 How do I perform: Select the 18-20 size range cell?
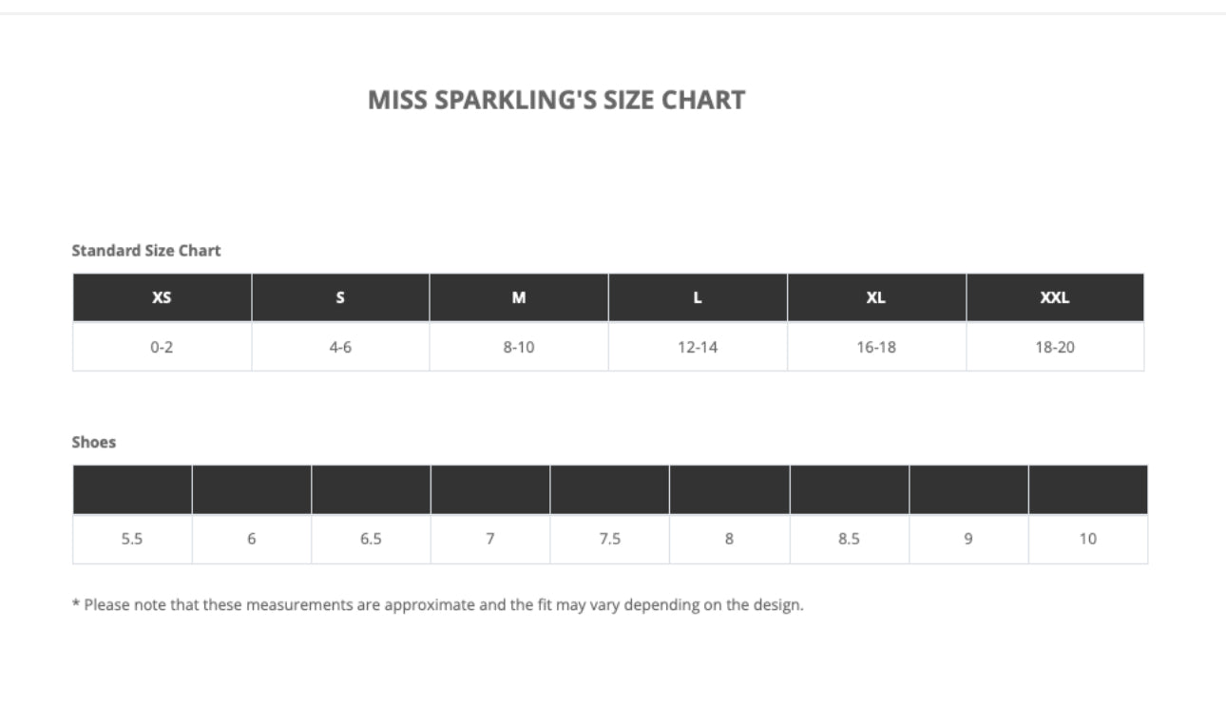(1054, 347)
